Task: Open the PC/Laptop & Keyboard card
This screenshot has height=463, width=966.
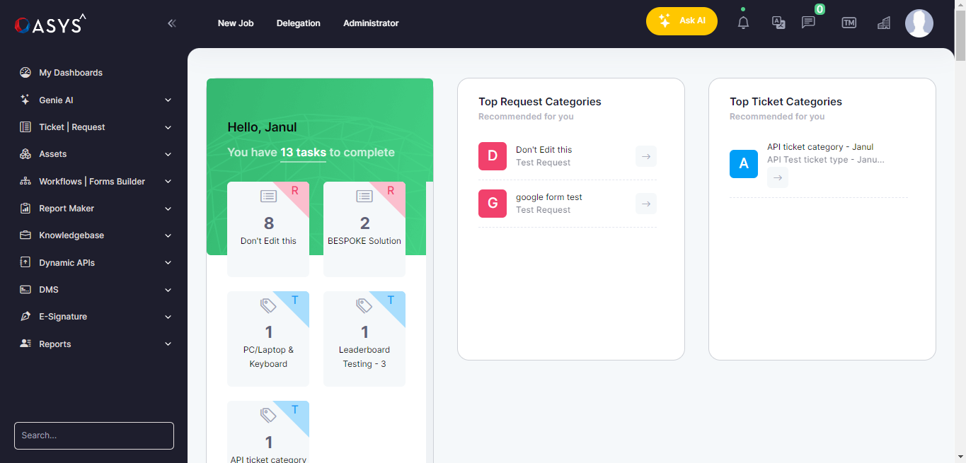Action: 268,339
